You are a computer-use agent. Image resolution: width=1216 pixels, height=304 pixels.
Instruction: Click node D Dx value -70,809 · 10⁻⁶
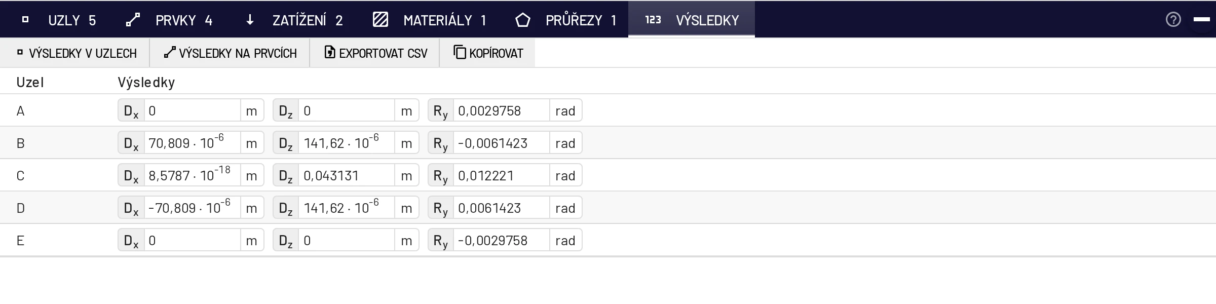[x=192, y=208]
